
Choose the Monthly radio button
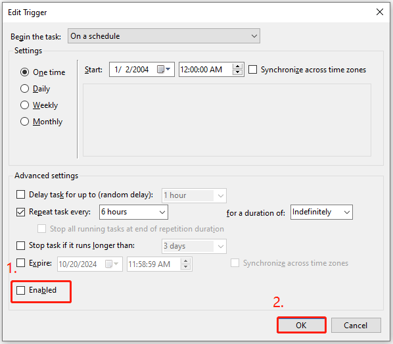(24, 122)
